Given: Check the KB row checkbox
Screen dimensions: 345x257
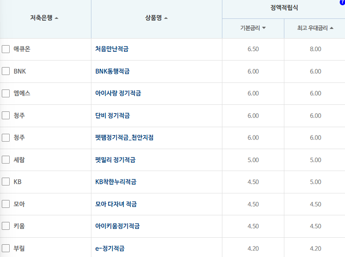Looking at the screenshot, I should click(x=6, y=182).
